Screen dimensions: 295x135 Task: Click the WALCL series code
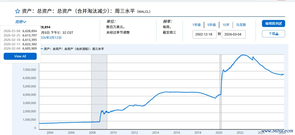pos(144,12)
